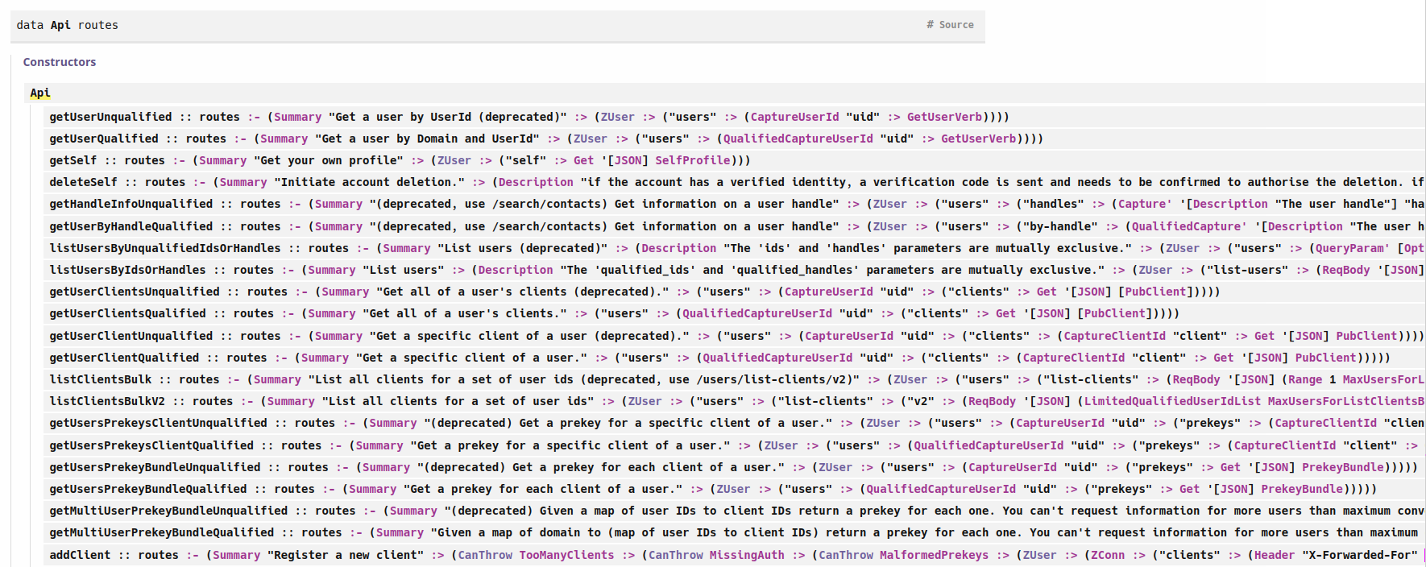Click the getUsersPrekeysClientQualified field name
The width and height of the screenshot is (1426, 567).
pos(151,445)
